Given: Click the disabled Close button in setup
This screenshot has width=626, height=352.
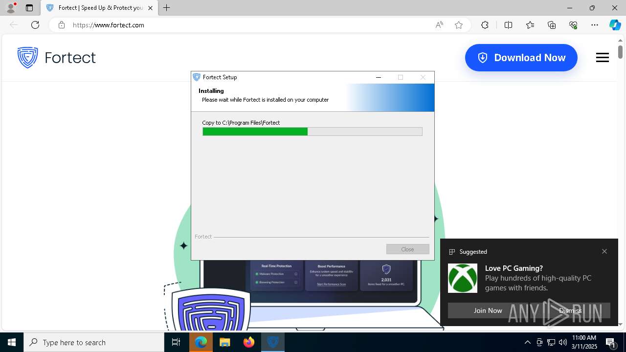Looking at the screenshot, I should coord(408,249).
